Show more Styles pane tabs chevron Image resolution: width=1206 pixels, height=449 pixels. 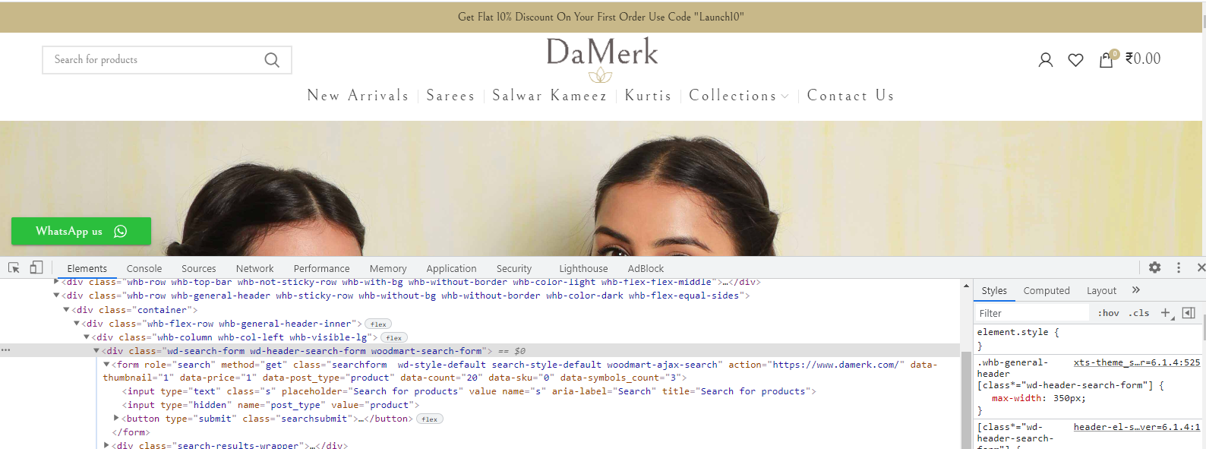1136,290
